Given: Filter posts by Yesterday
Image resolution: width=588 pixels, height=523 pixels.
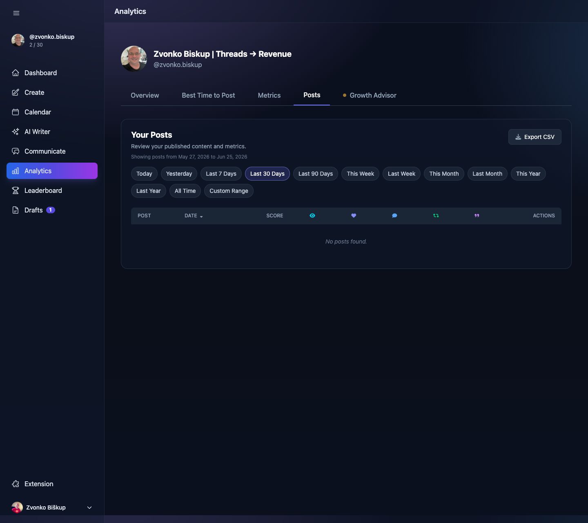Looking at the screenshot, I should 179,174.
